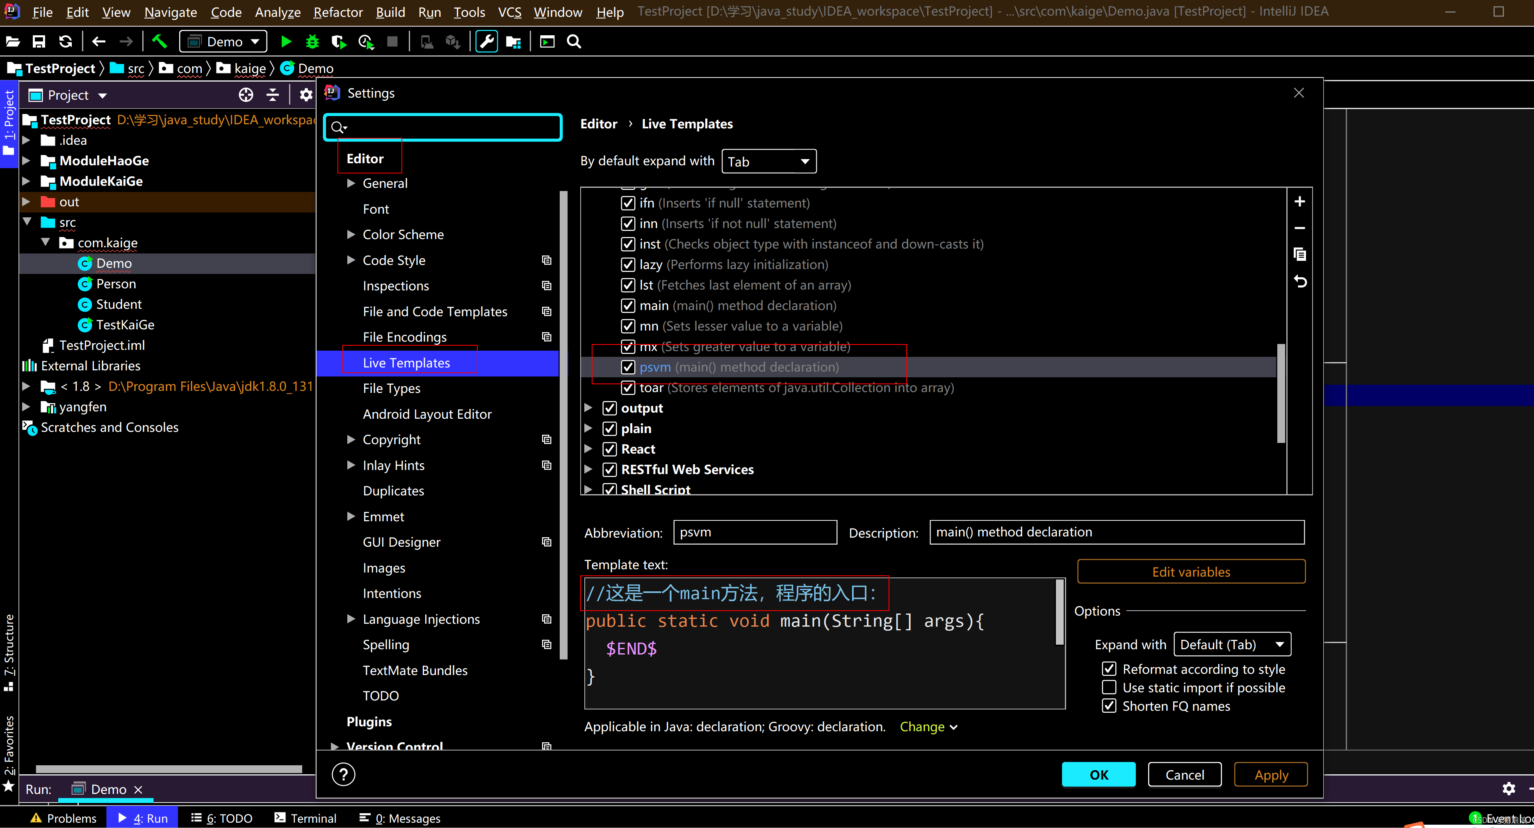Open the Terminal tool window tab
The height and width of the screenshot is (828, 1534).
coord(305,818)
